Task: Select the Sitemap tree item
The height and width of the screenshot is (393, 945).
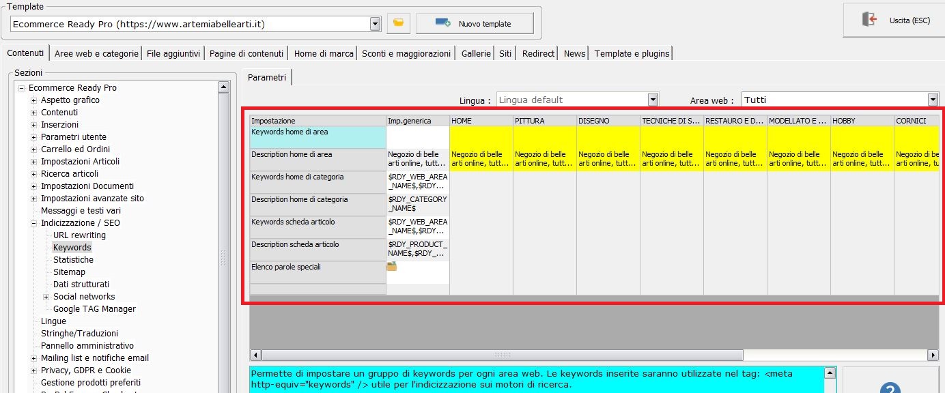Action: (69, 272)
